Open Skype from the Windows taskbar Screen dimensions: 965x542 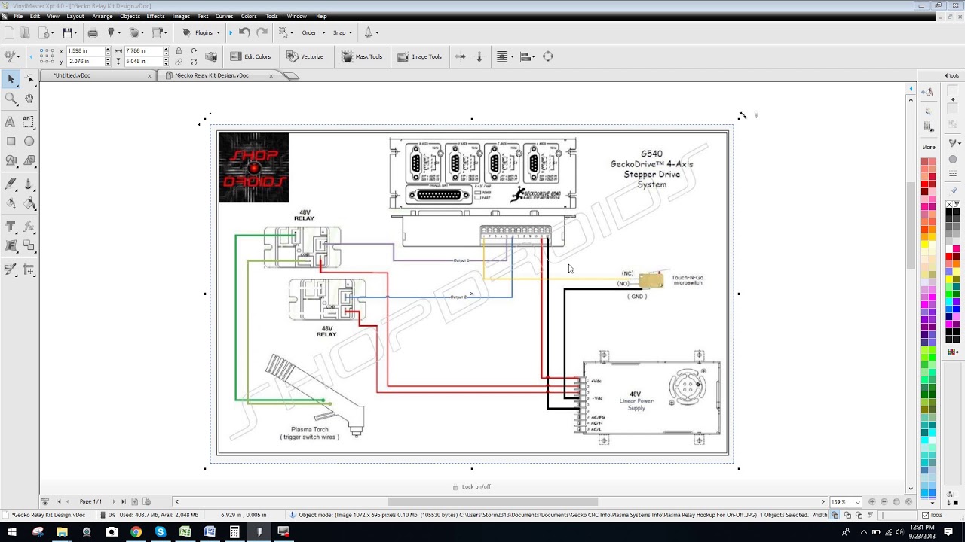[161, 532]
